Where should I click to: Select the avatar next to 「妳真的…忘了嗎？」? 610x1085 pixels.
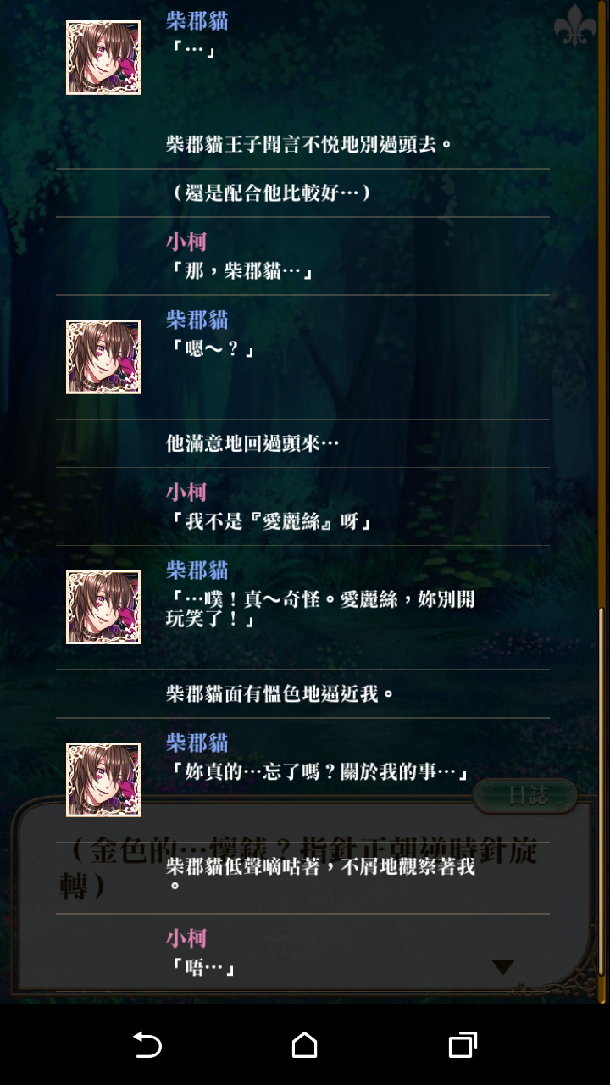coord(103,780)
